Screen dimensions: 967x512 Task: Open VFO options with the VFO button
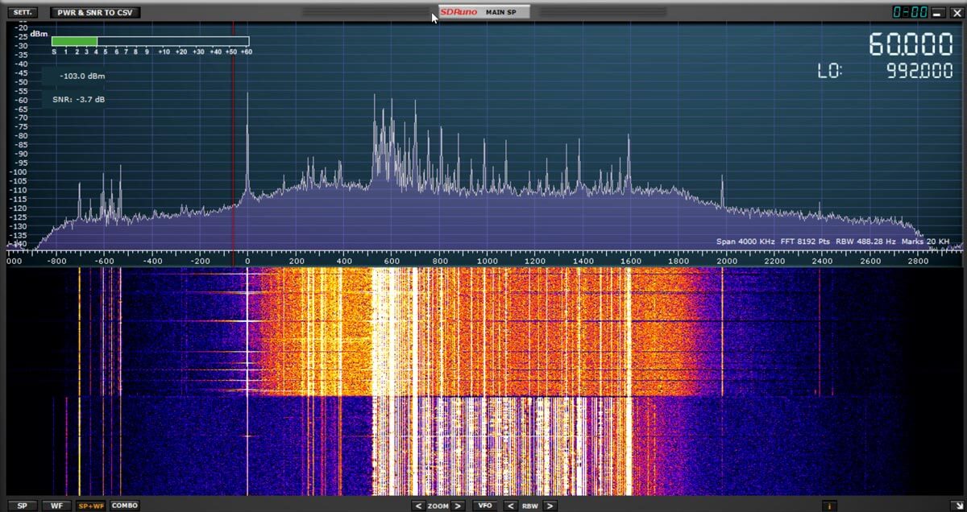click(x=484, y=506)
